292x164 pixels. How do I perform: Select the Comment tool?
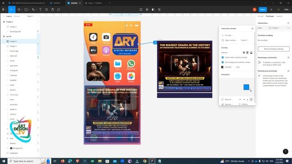click(x=58, y=10)
